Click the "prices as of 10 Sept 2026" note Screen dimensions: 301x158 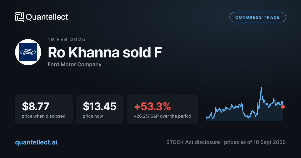pos(255,142)
